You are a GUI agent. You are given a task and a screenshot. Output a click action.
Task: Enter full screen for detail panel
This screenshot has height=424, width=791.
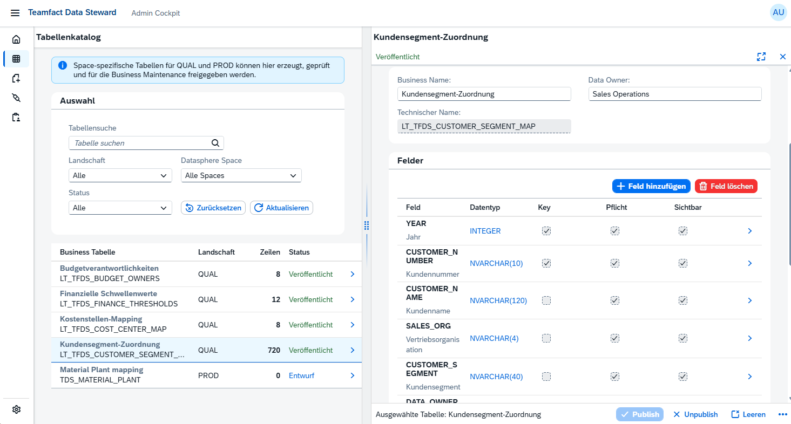coord(761,57)
